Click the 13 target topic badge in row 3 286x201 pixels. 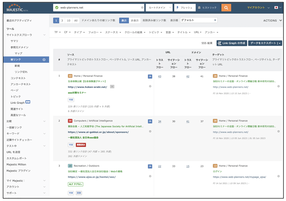click(215, 166)
